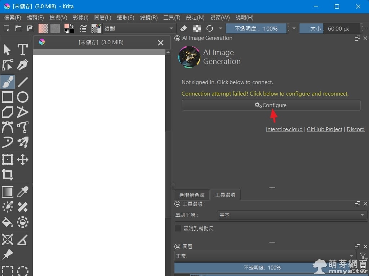Open the 筆刷平滑 基本 dropdown
369x276 pixels.
(292, 215)
